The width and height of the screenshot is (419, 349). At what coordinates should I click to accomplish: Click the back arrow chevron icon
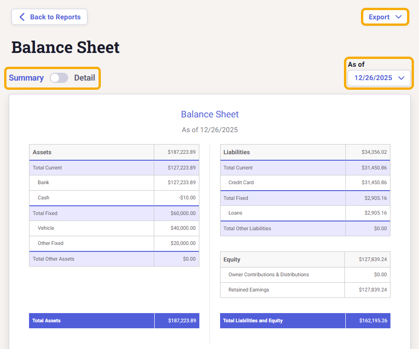click(x=22, y=17)
